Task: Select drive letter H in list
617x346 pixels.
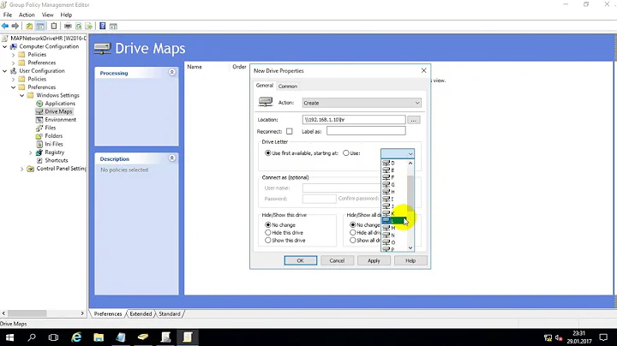Action: (394, 192)
